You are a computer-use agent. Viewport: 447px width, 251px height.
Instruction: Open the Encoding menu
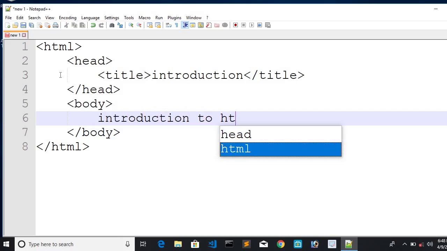(68, 18)
